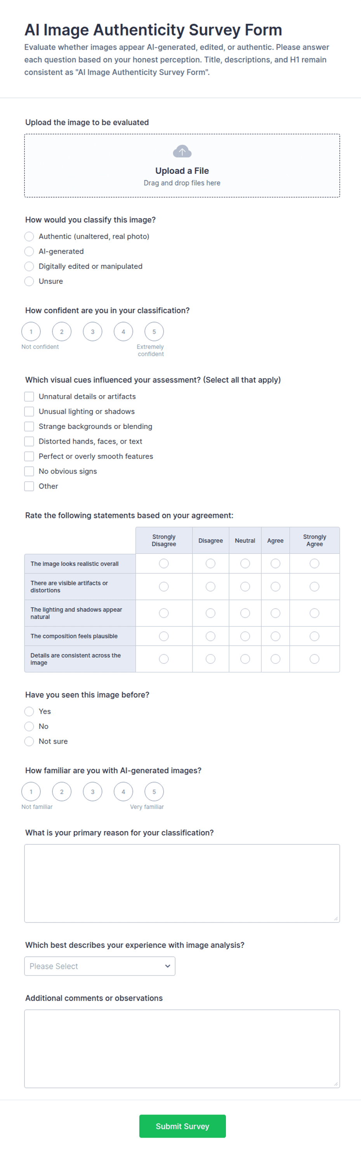
Task: Choose Disagree for composition feels plausible
Action: (210, 635)
